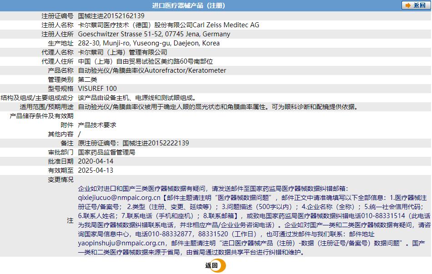Click email address yaopinshuju@nmpaic.org.cn
This screenshot has width=432, height=274.
(121, 243)
